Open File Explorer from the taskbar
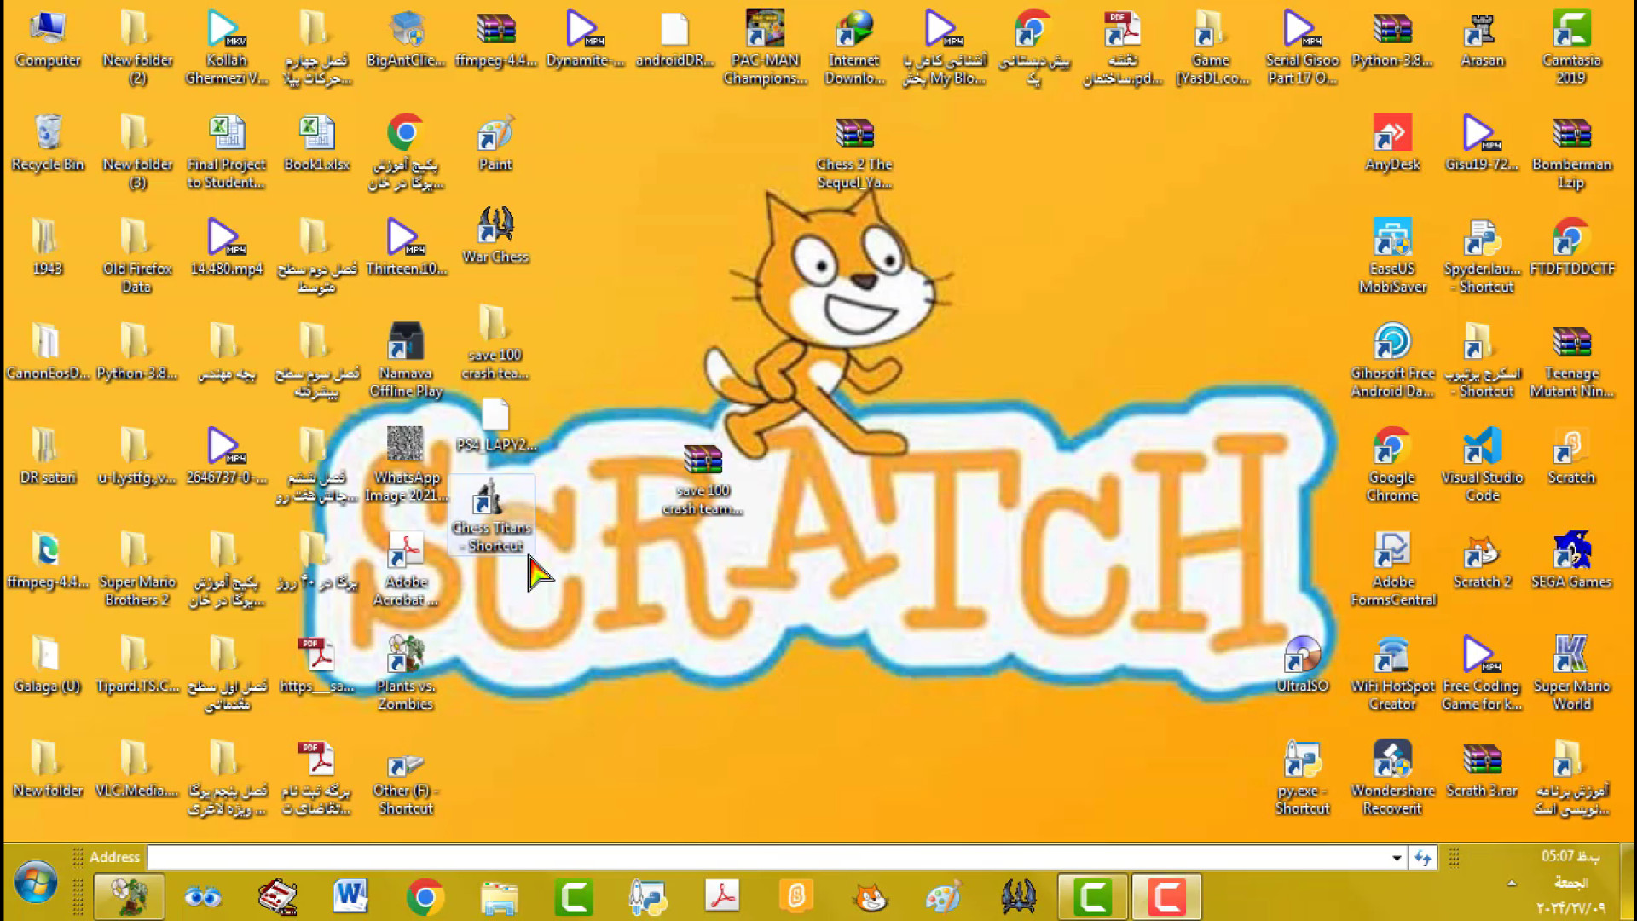The height and width of the screenshot is (921, 1637). (499, 896)
